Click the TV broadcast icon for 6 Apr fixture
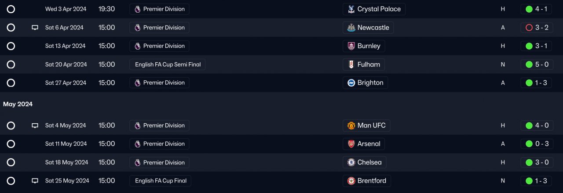The width and height of the screenshot is (563, 193). click(x=35, y=28)
